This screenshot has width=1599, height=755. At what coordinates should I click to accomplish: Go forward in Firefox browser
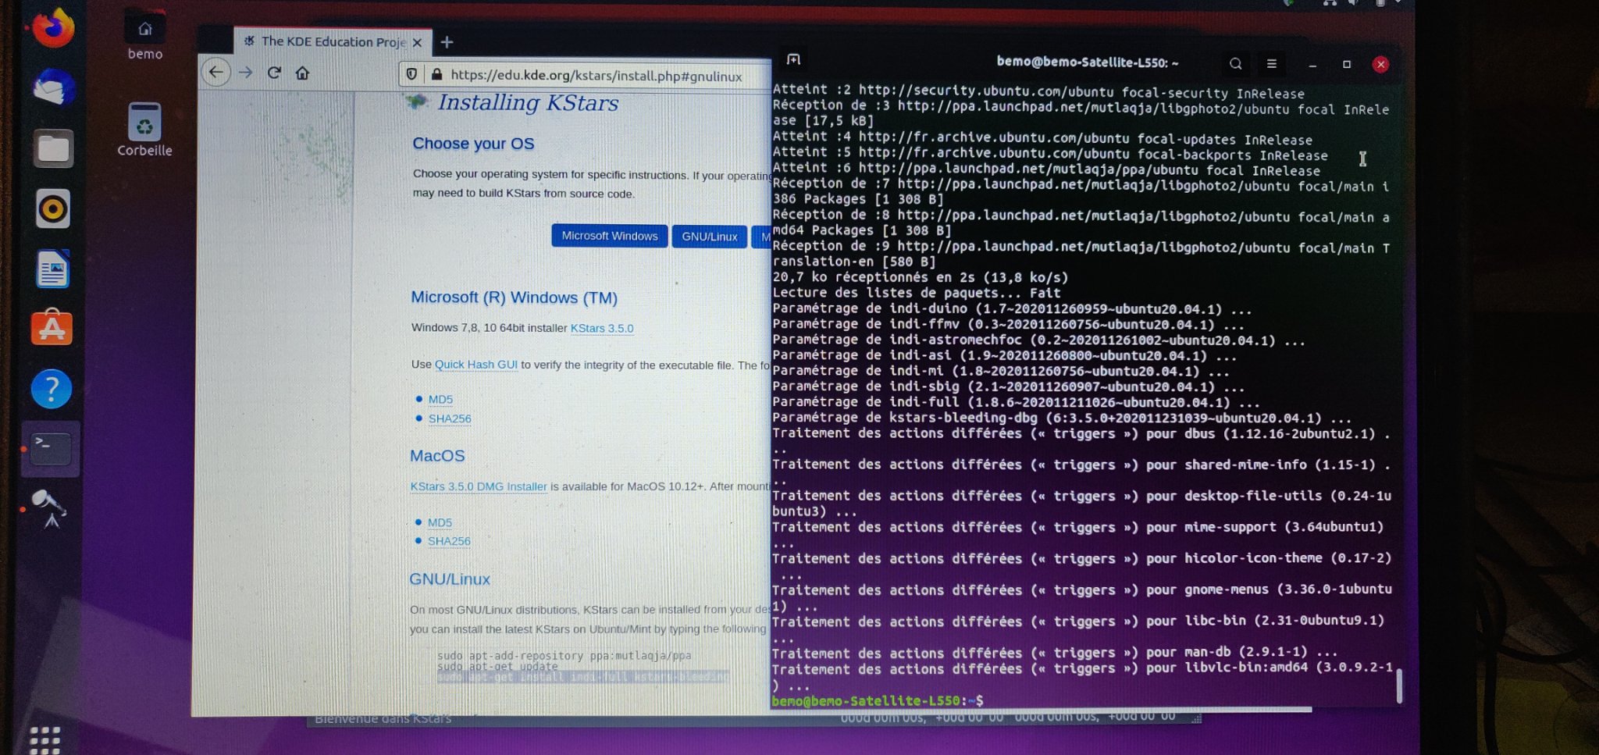point(246,73)
